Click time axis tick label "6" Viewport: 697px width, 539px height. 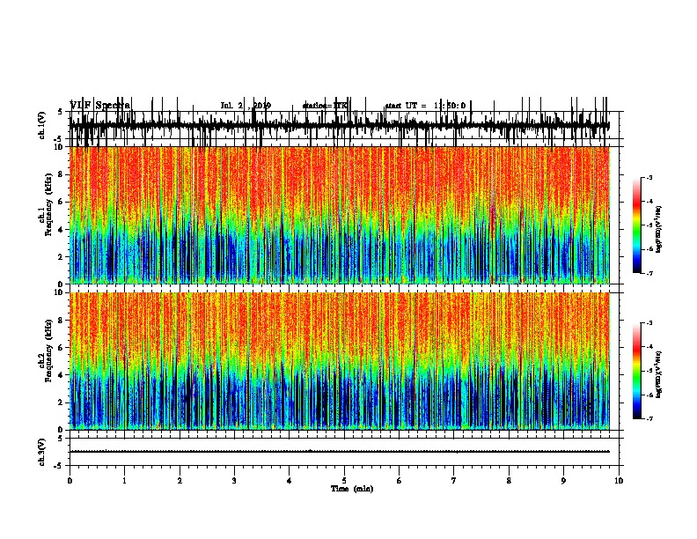tap(399, 481)
